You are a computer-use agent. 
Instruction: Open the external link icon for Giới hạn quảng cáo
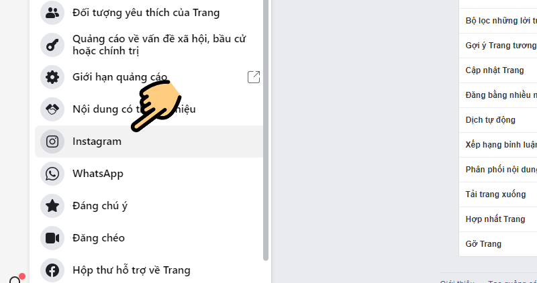pyautogui.click(x=254, y=77)
